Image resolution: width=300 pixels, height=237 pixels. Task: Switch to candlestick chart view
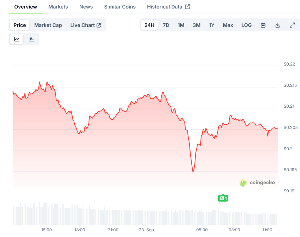[31, 39]
